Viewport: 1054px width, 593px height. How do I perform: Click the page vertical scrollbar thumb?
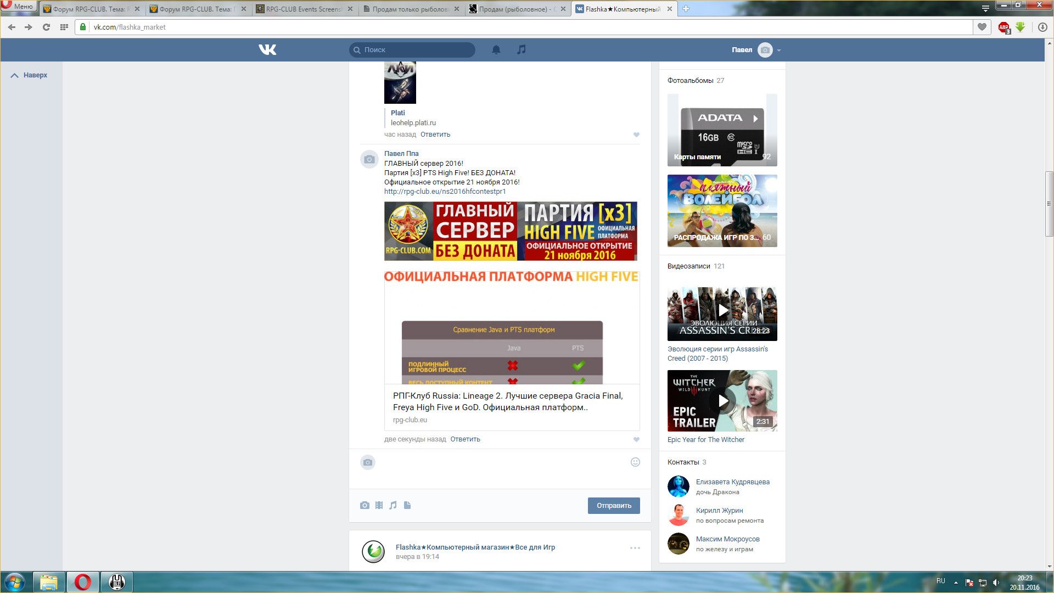click(1049, 203)
